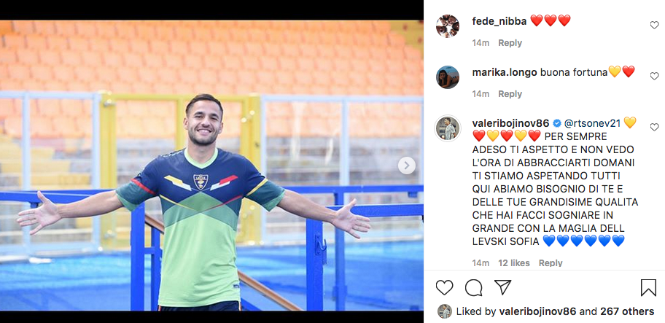Click small avatar beside Liked by
This screenshot has width=665, height=323.
444,311
